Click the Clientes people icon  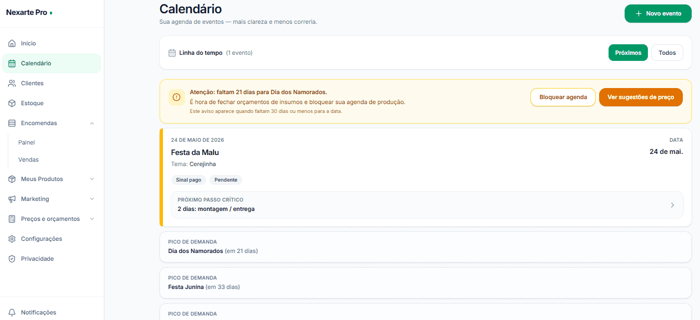(x=12, y=83)
